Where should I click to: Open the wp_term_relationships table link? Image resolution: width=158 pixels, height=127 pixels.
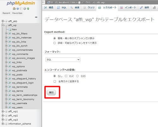[25, 95]
